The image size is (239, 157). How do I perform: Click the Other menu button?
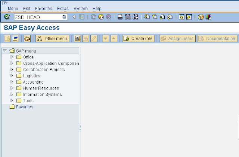(52, 39)
